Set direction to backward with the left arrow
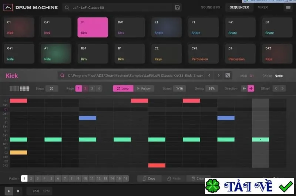The image size is (296, 196). click(244, 89)
